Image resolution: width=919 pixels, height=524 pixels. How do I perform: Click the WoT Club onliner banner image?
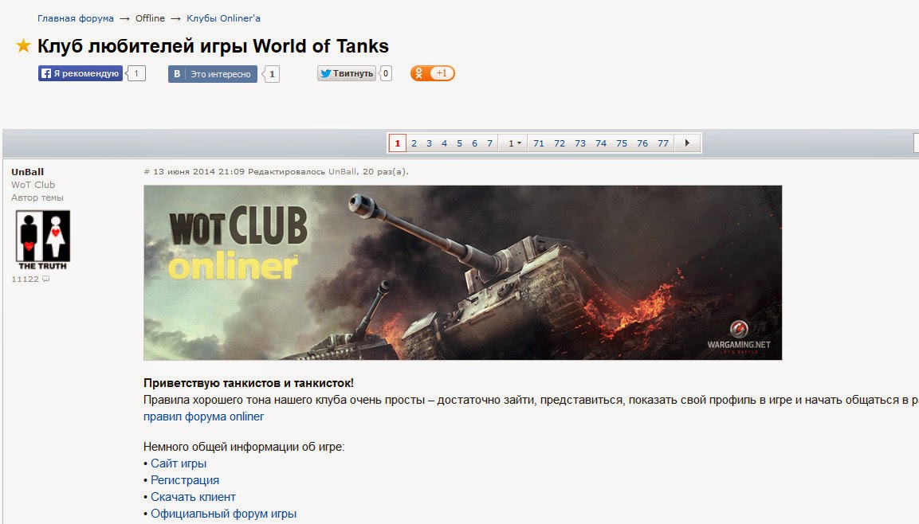462,272
